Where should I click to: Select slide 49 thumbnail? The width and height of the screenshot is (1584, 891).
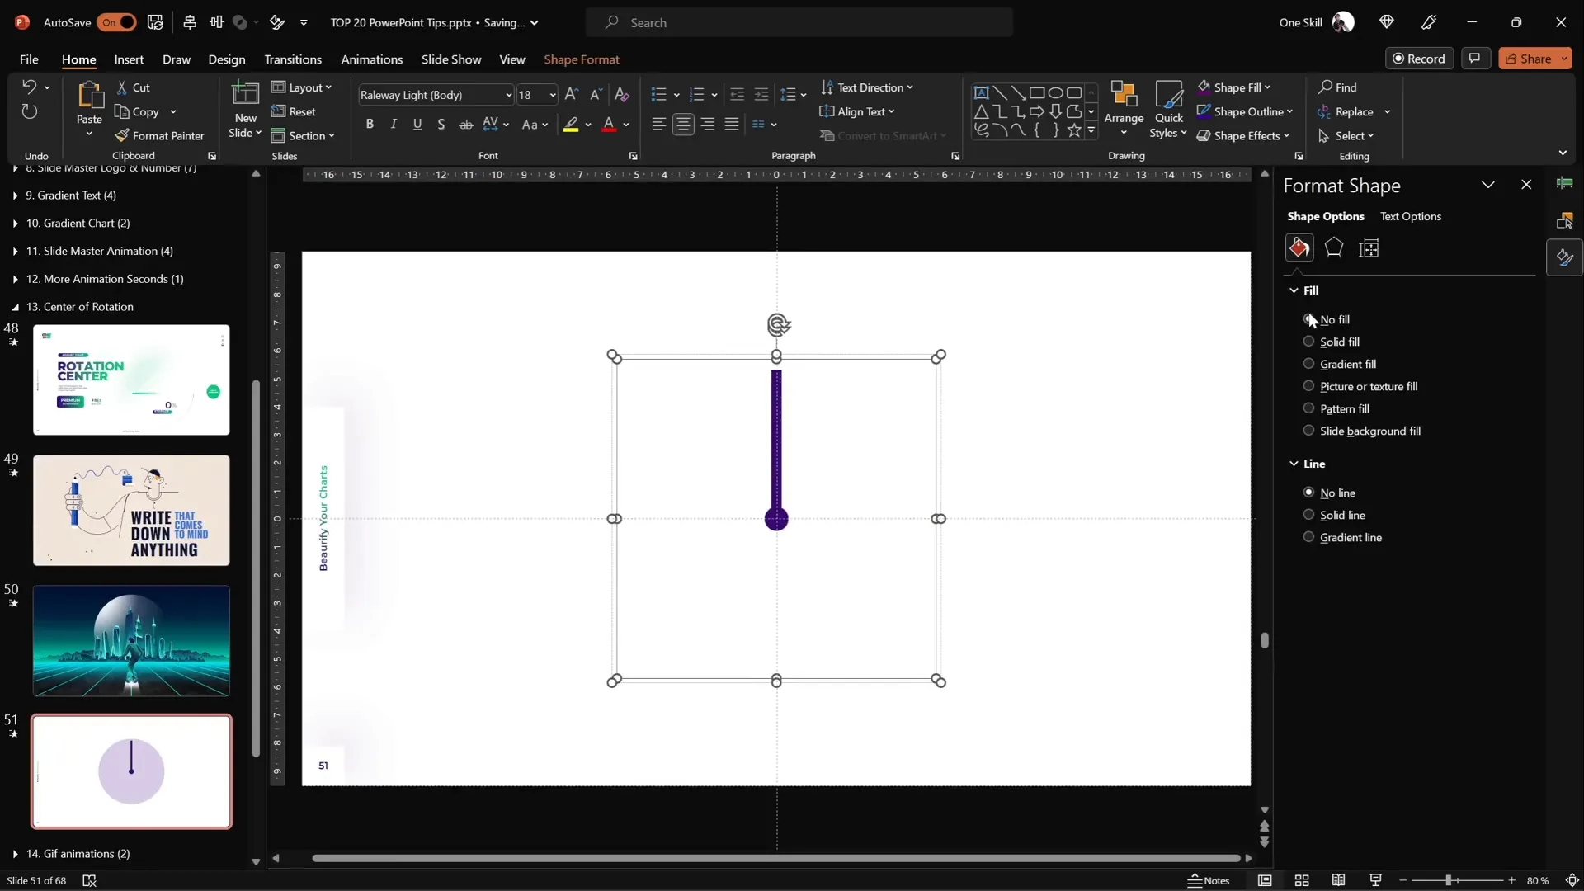click(x=131, y=510)
